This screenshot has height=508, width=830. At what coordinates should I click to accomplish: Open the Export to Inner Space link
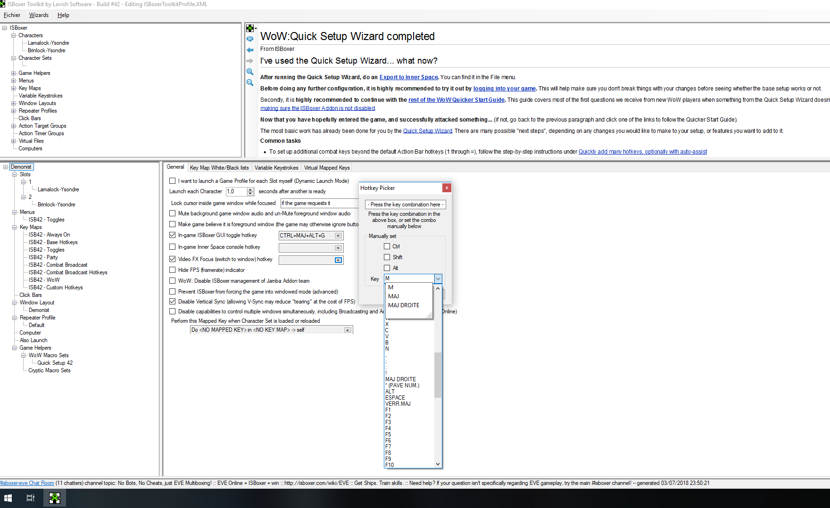[409, 77]
